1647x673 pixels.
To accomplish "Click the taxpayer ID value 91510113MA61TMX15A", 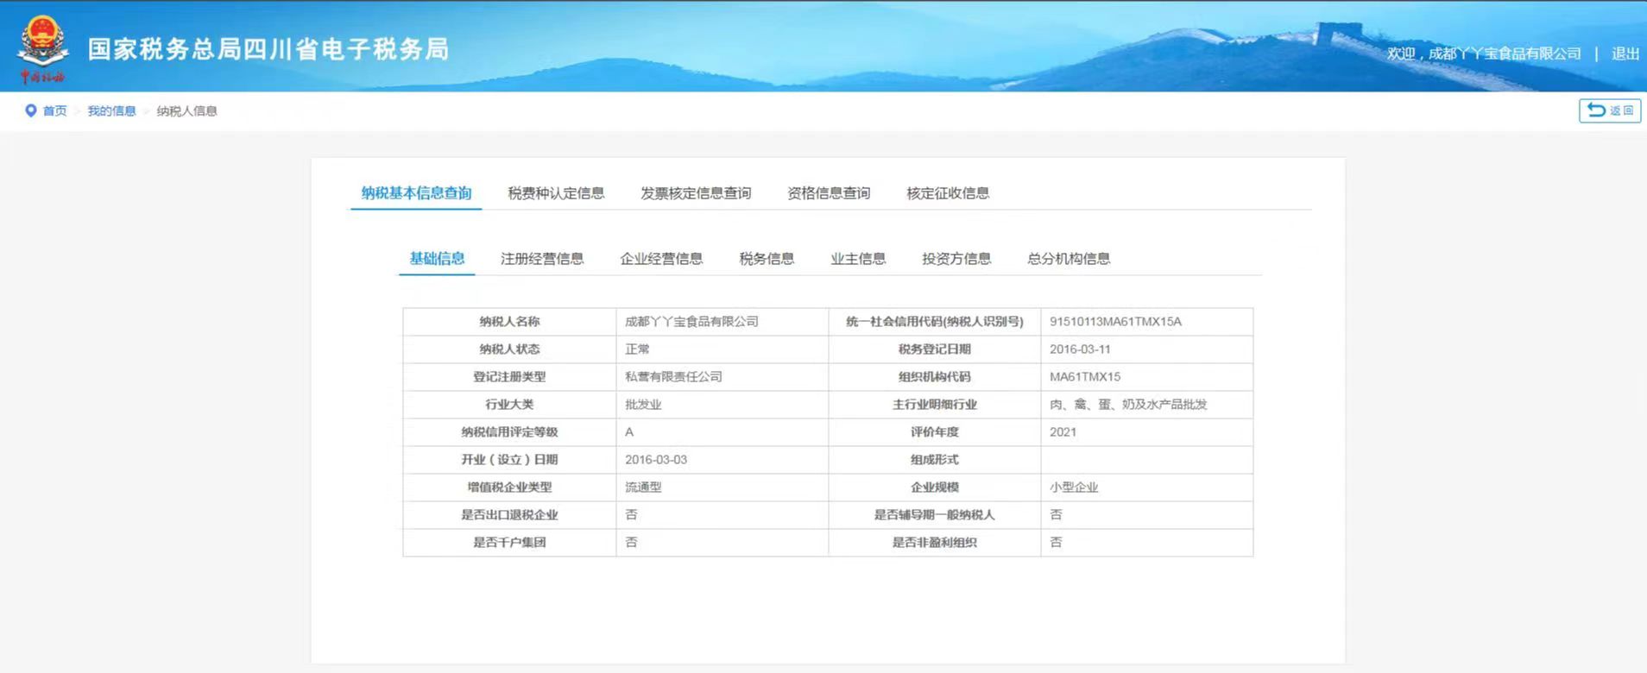I will 1115,322.
